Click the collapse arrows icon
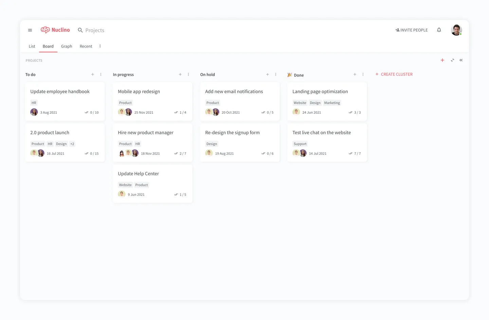 pyautogui.click(x=452, y=60)
